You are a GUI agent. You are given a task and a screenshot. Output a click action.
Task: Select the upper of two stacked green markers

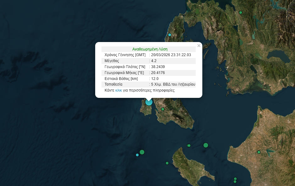click(235, 179)
